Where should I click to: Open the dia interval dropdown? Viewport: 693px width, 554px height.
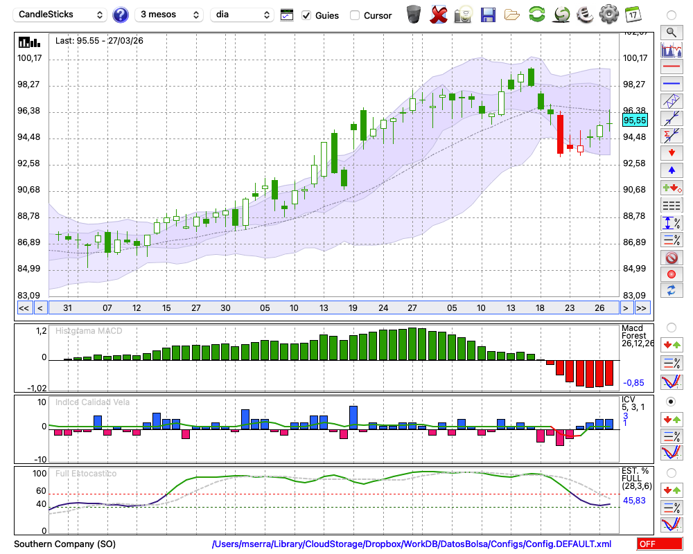coord(242,15)
